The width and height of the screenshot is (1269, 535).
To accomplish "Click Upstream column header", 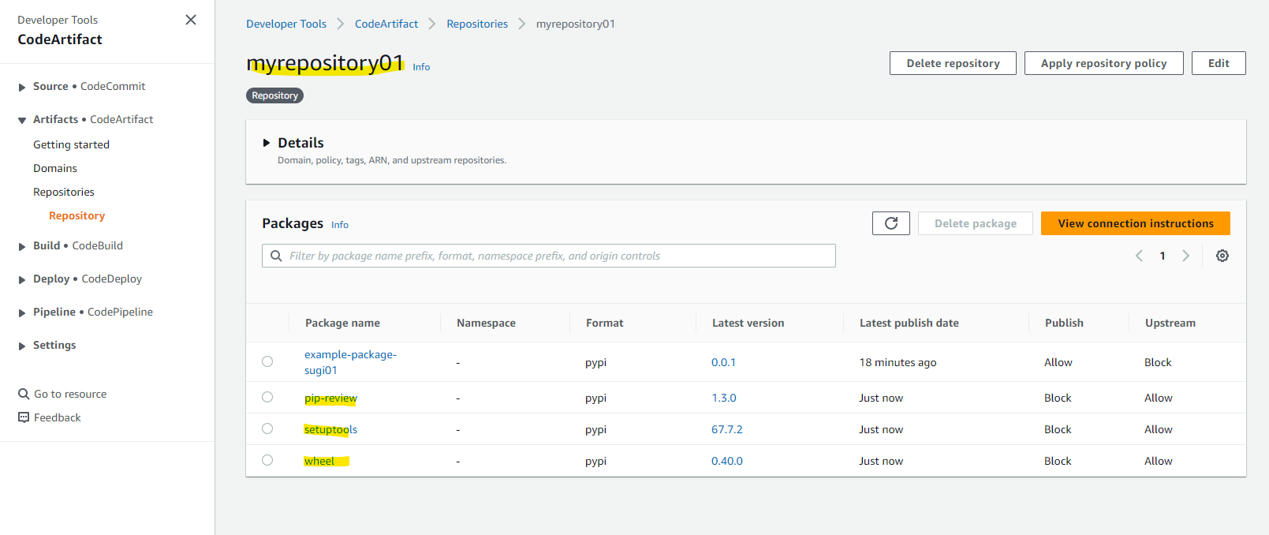I will [x=1170, y=323].
